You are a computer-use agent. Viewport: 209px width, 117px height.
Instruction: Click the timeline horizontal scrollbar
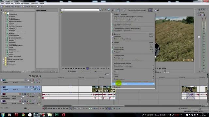click(98, 106)
